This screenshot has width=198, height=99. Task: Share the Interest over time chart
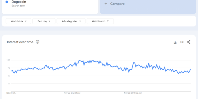coord(189,42)
